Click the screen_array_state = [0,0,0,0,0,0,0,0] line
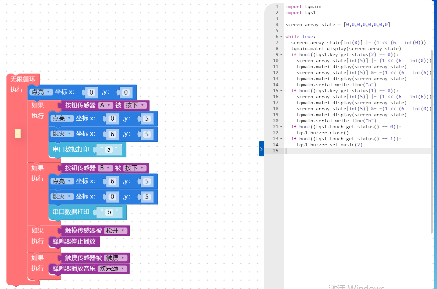The width and height of the screenshot is (437, 289). pyautogui.click(x=338, y=24)
